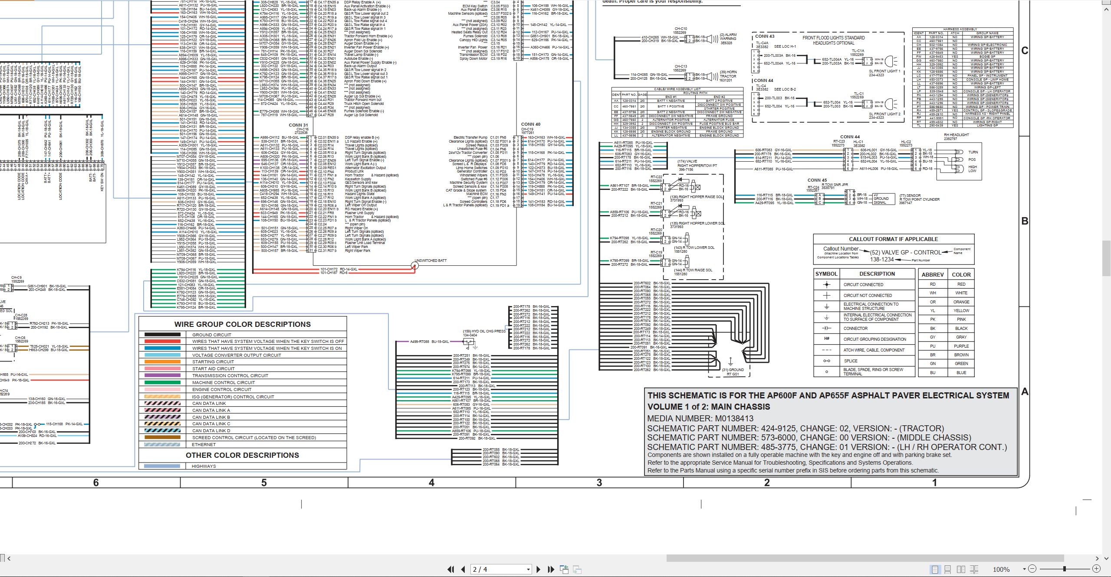The image size is (1111, 577).
Task: Click the next view navigation icon
Action: pos(577,569)
